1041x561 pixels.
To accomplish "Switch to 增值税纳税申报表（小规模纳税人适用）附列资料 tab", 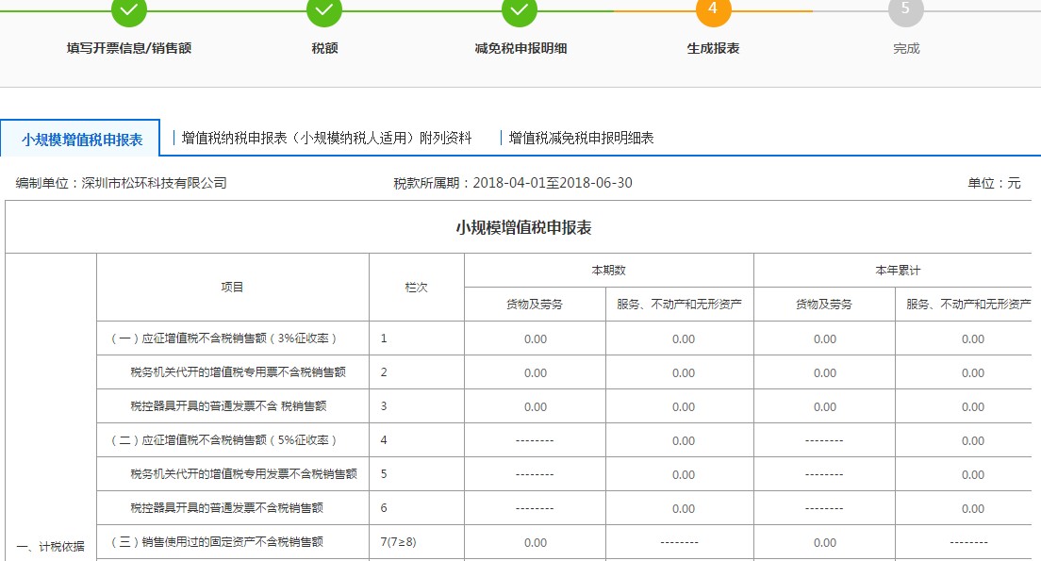I will 327,137.
